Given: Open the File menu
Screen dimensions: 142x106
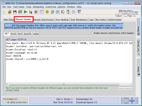Looking at the screenshot, I should 4,7.
